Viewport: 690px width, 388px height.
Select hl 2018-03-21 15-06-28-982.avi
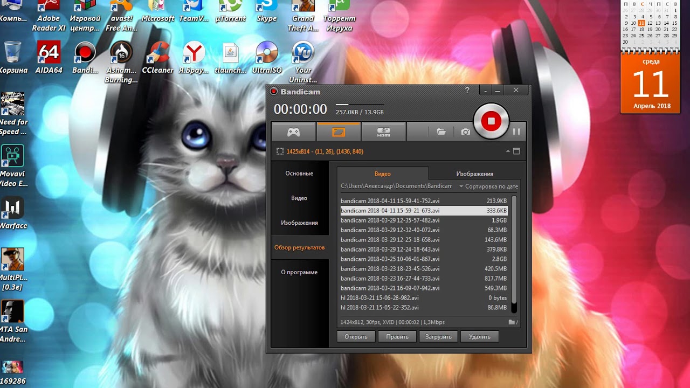click(x=424, y=298)
